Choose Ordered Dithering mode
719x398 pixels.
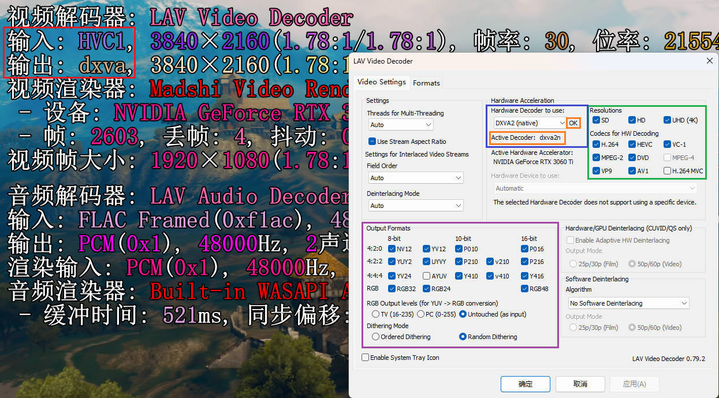(376, 337)
